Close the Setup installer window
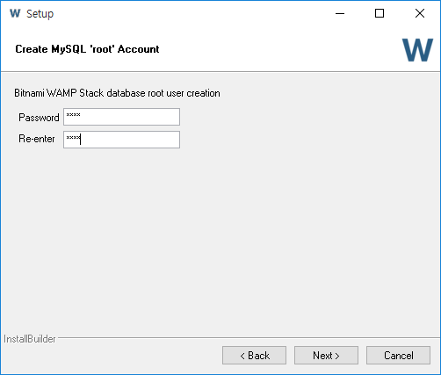Image resolution: width=441 pixels, height=375 pixels. click(420, 13)
